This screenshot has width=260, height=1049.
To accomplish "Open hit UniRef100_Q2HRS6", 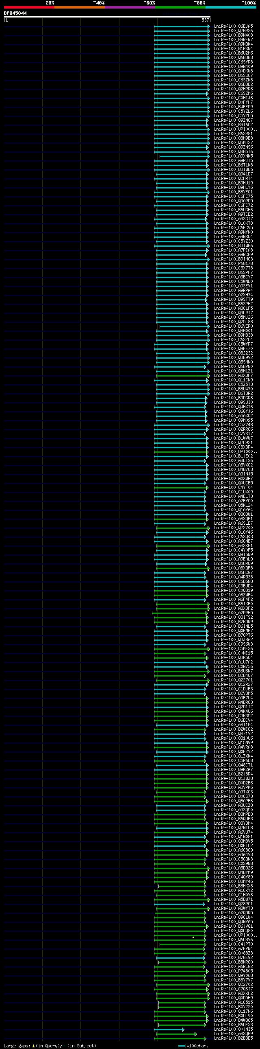I will tap(233, 31).
